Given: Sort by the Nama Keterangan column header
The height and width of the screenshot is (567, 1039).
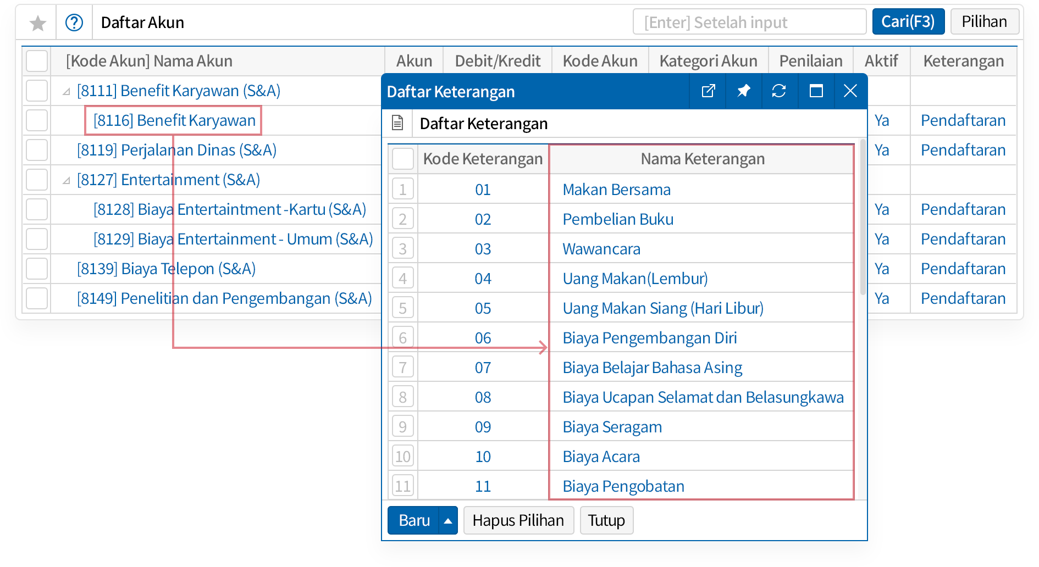Looking at the screenshot, I should 702,159.
